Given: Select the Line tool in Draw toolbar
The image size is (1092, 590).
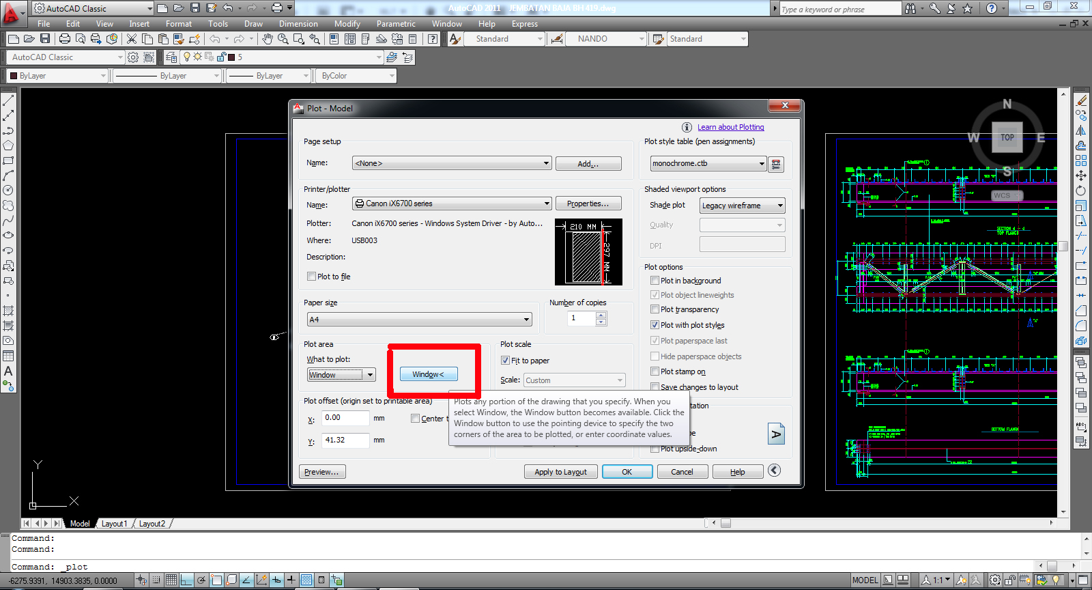Looking at the screenshot, I should [8, 100].
